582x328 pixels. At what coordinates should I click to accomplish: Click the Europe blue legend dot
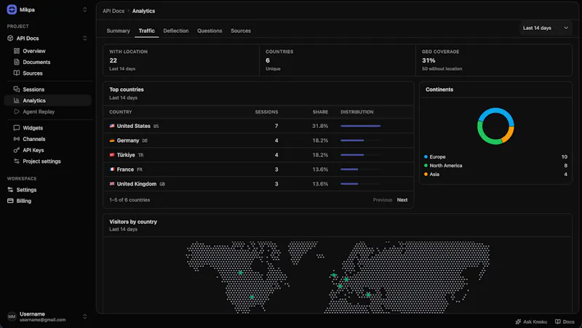point(426,157)
